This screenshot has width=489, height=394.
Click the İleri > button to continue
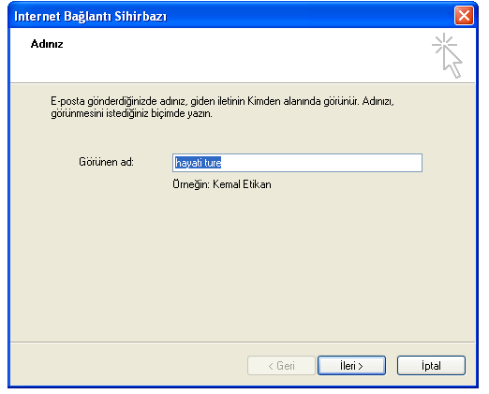(x=351, y=365)
